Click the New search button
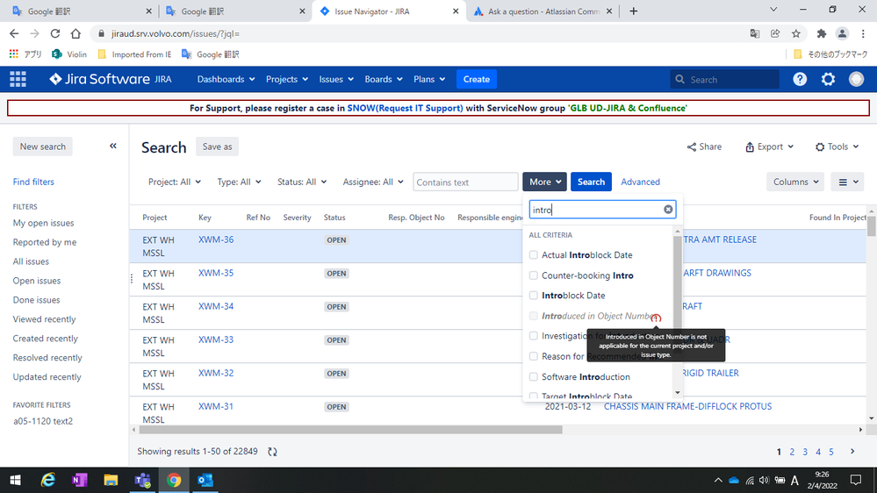 click(x=42, y=146)
